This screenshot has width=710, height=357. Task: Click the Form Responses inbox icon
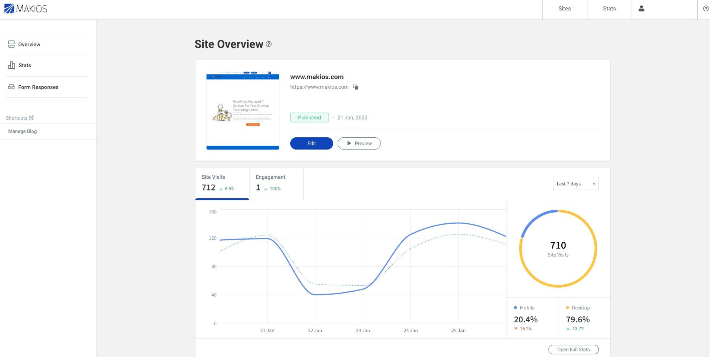coord(11,87)
